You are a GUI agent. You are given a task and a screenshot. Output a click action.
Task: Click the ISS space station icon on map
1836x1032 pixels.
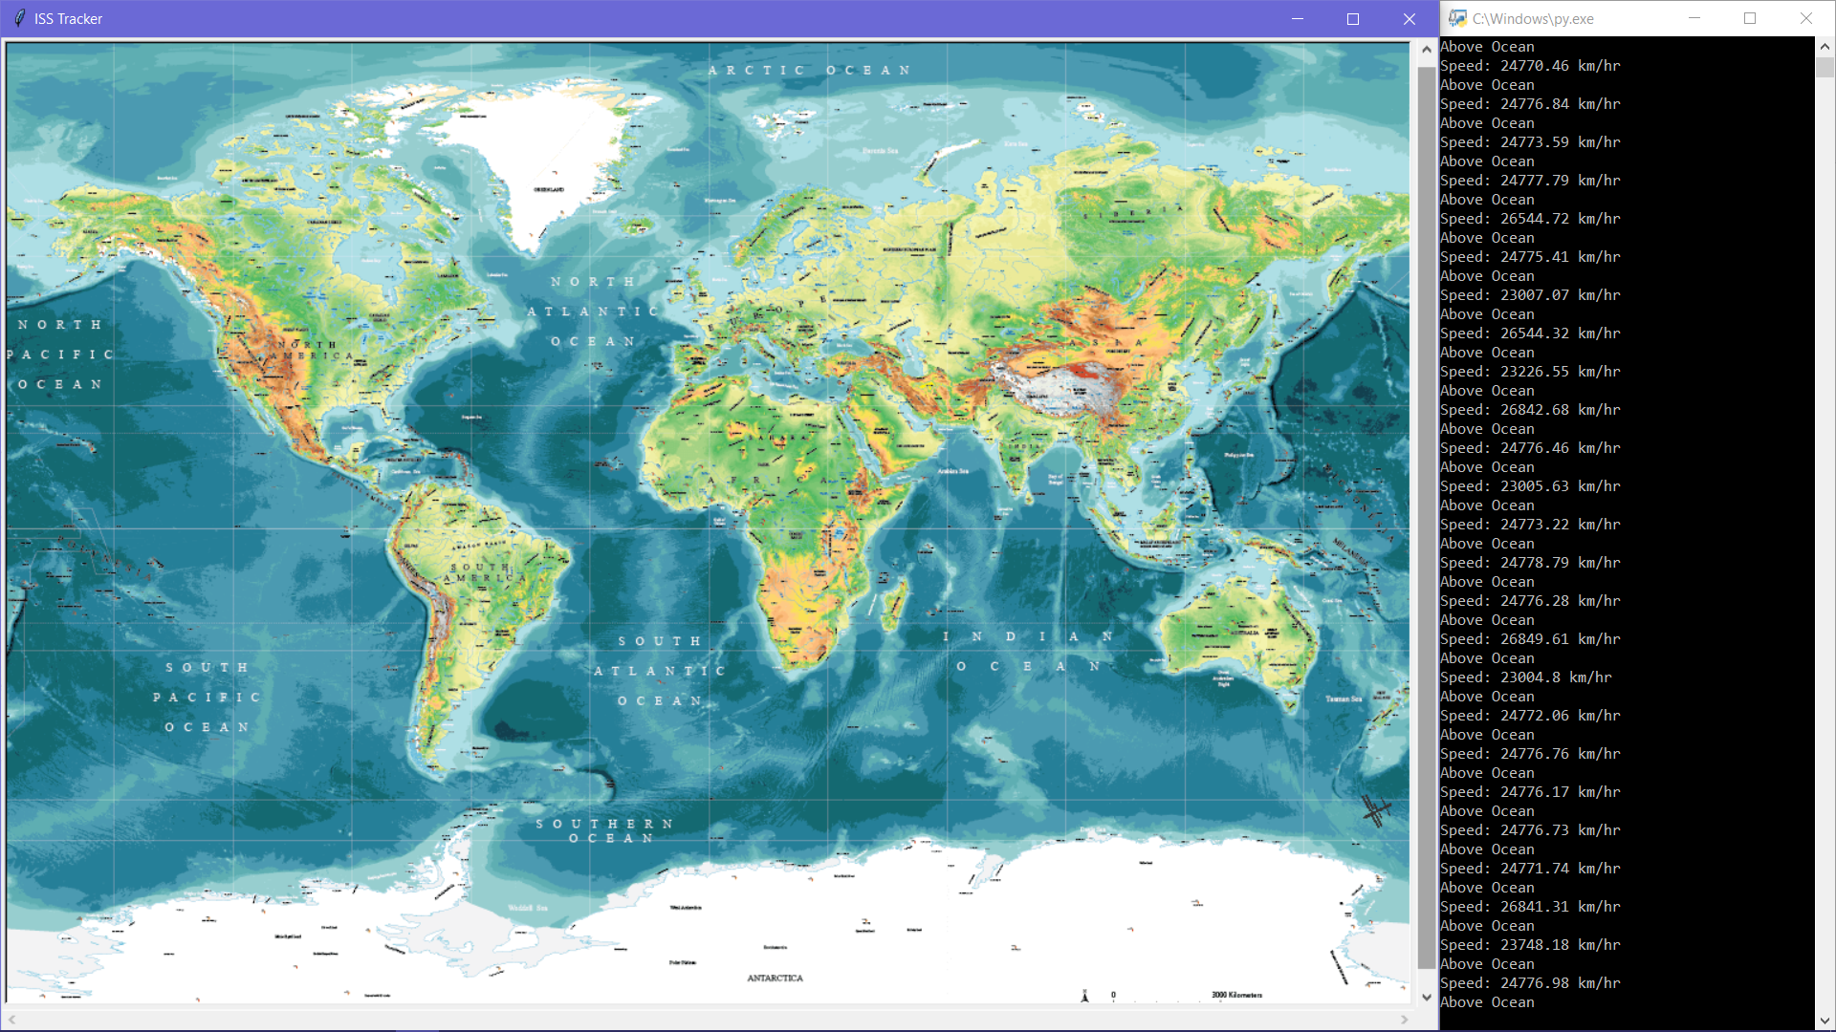[x=1375, y=809]
